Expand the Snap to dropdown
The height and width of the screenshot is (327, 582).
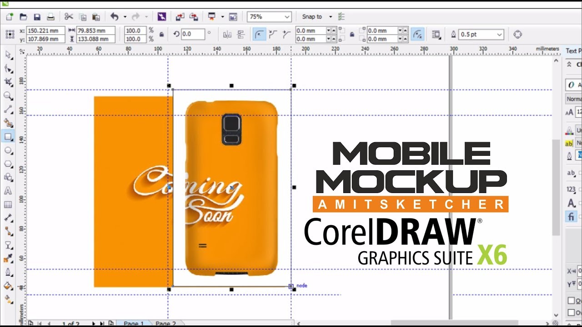(331, 17)
